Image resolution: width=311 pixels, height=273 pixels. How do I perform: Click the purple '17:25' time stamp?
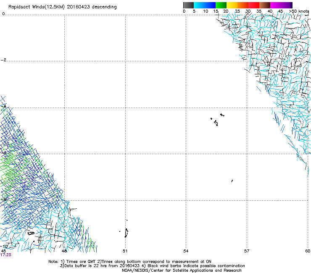pos(6,255)
